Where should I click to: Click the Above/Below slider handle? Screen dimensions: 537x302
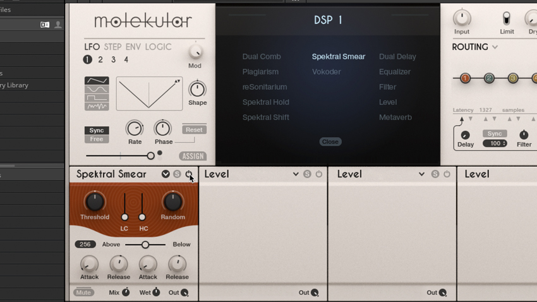[x=145, y=245]
